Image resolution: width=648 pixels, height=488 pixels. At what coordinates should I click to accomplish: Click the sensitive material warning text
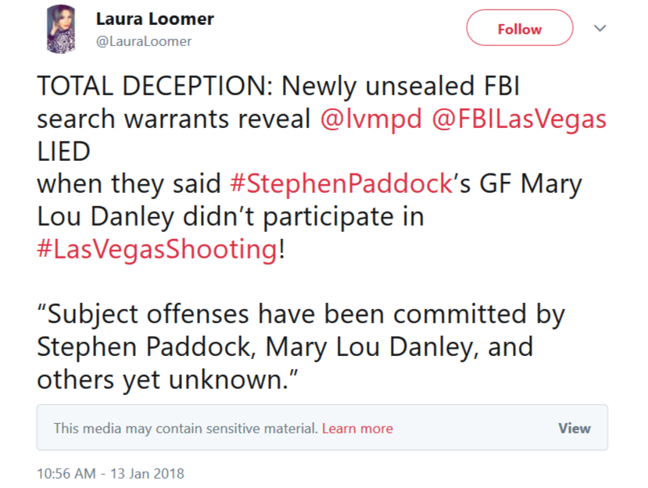tap(185, 429)
